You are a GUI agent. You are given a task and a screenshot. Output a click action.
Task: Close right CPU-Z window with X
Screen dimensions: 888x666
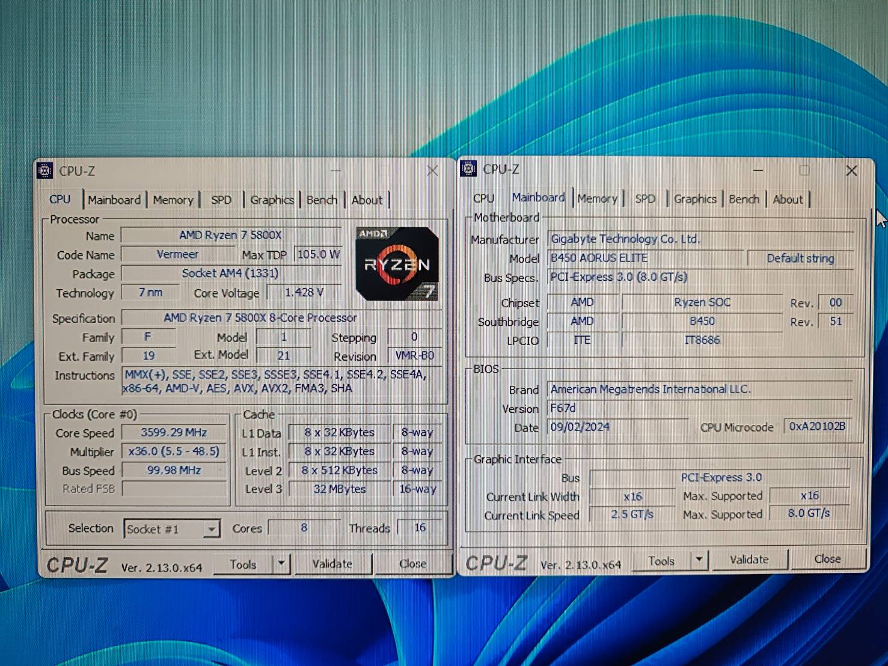tap(851, 171)
